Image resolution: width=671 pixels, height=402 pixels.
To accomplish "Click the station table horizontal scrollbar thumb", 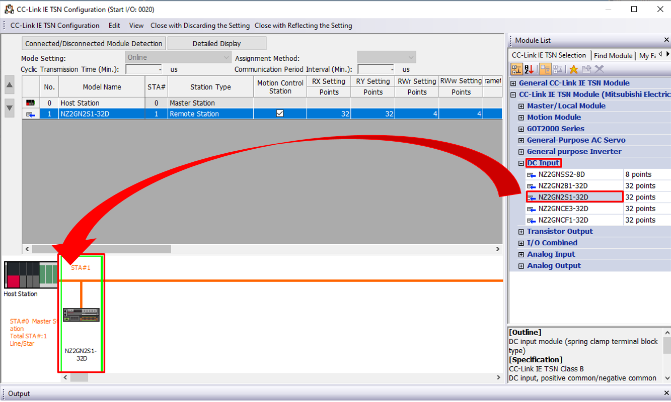I will pos(102,249).
